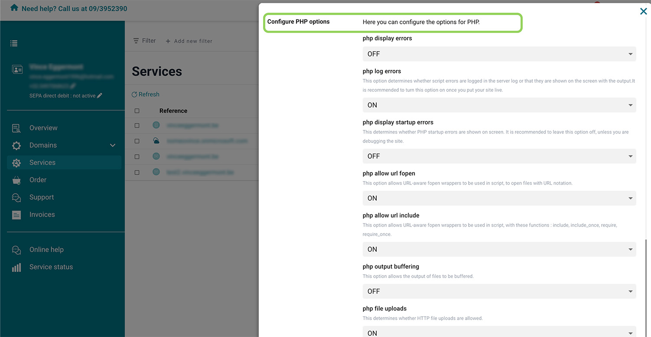This screenshot has width=651, height=337.
Task: Click the Online help chat icon
Action: point(16,250)
